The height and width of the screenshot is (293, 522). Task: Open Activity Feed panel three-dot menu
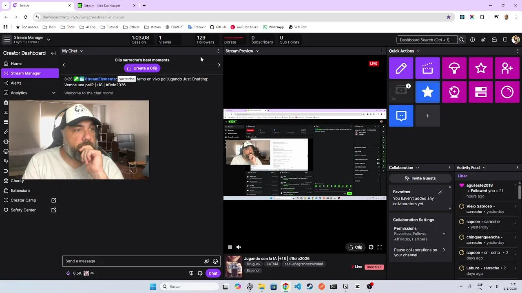click(x=518, y=168)
